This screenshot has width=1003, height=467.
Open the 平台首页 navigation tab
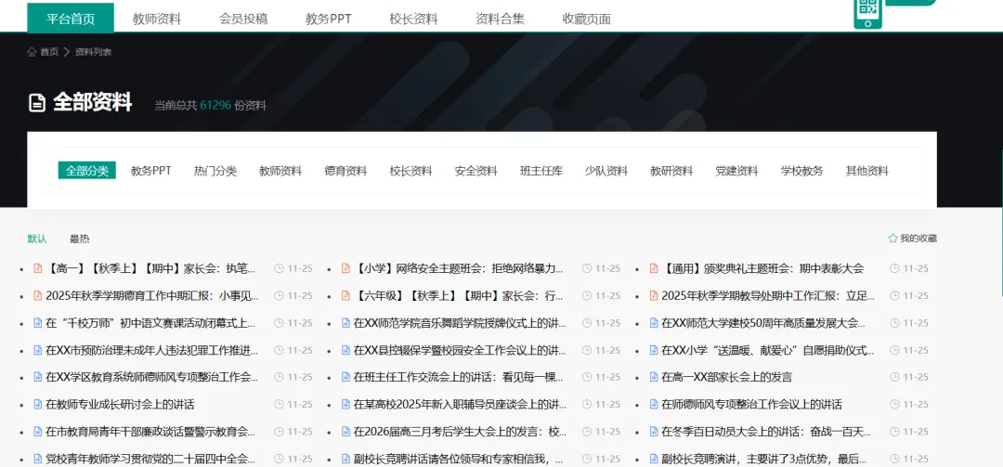(x=71, y=18)
